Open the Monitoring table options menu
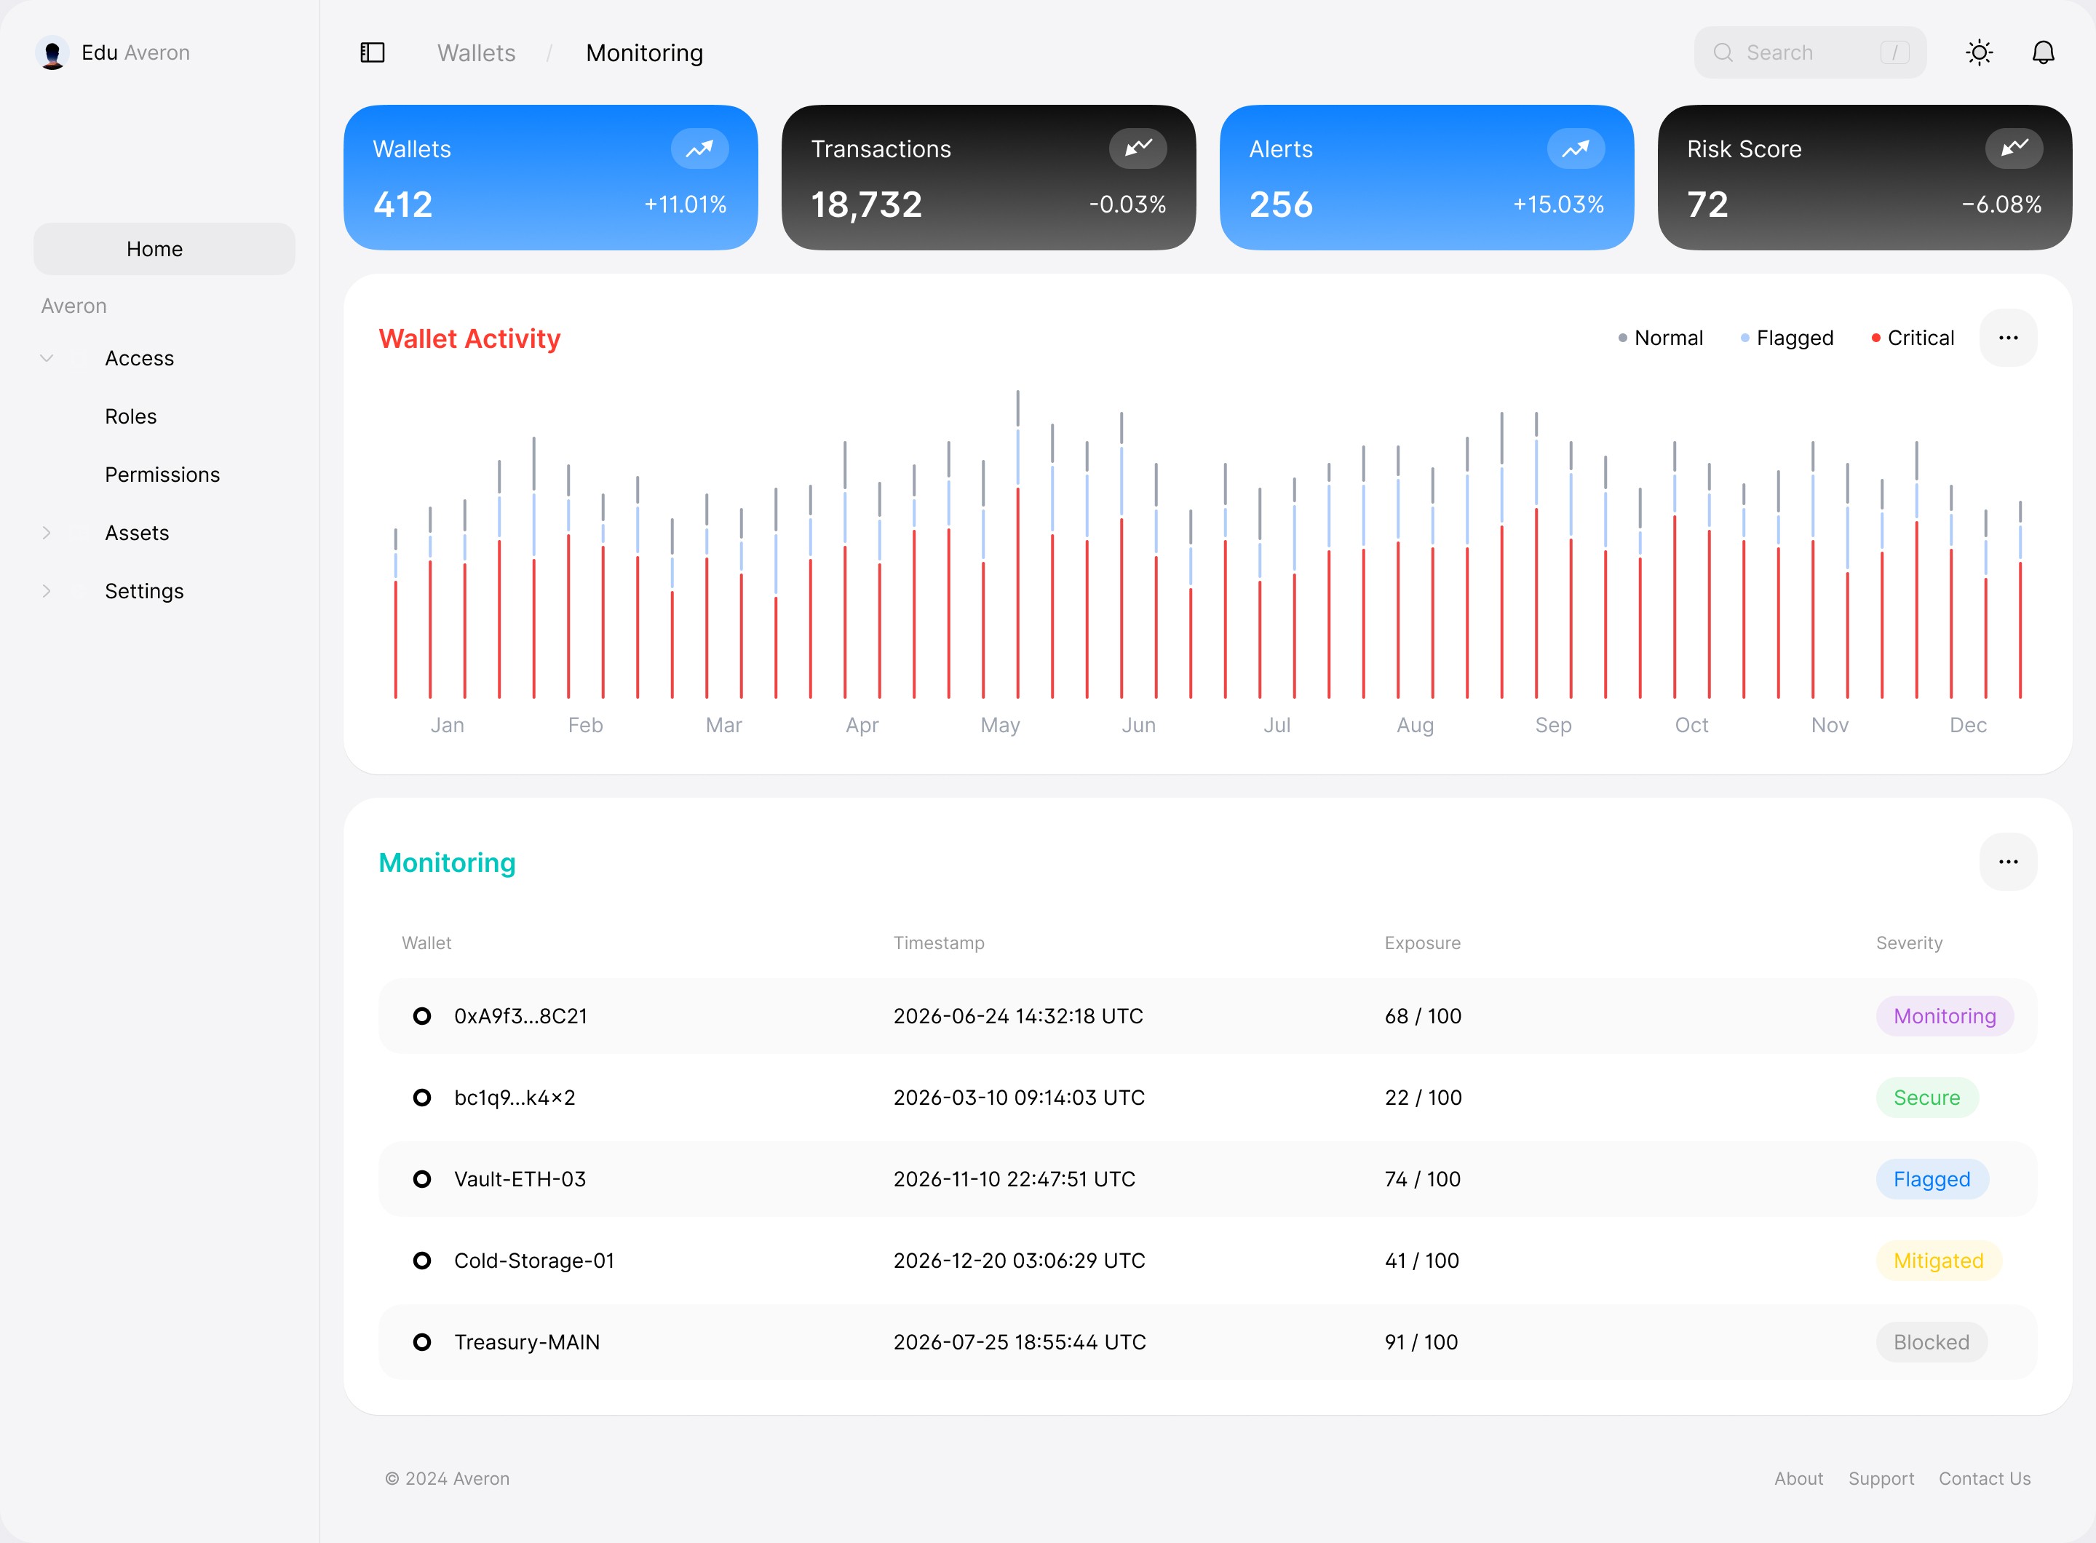This screenshot has width=2096, height=1543. coord(2008,861)
